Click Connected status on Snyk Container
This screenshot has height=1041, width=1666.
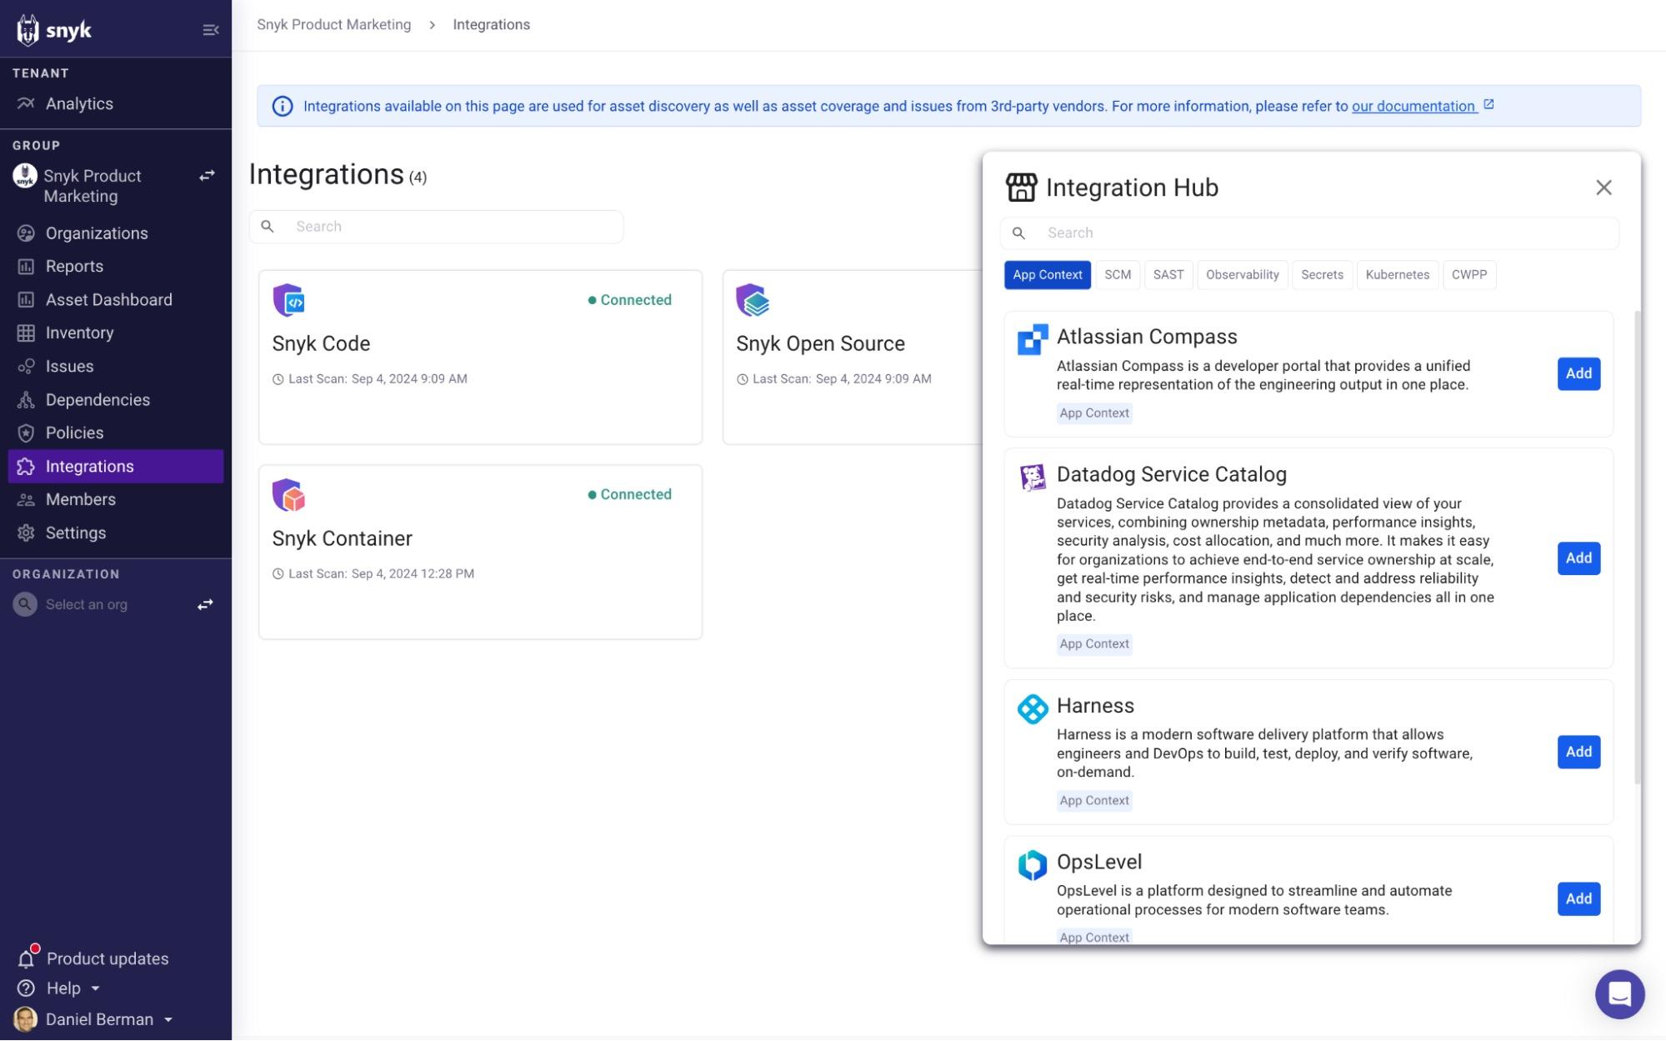[x=630, y=495]
